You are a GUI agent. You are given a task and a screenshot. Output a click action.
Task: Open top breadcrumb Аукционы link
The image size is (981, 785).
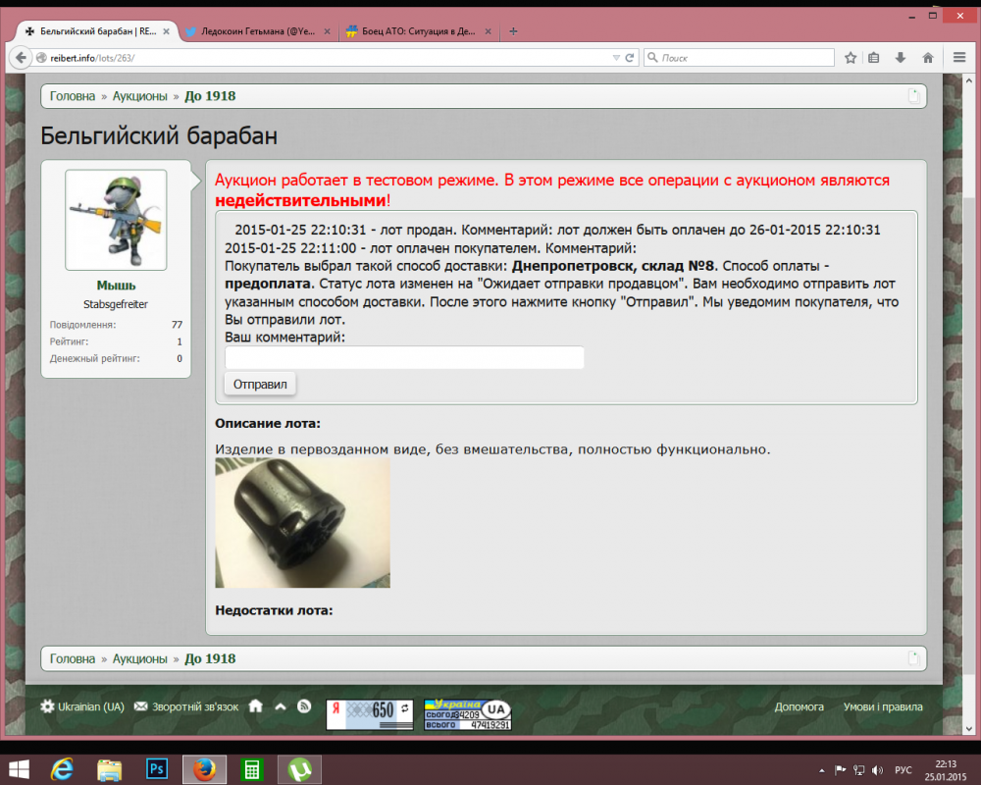[x=140, y=96]
